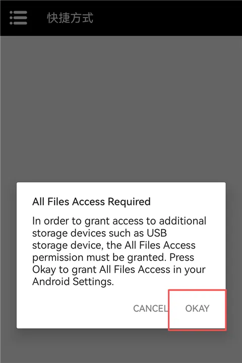Dismiss the dialog with CANCEL
Screen dimensions: 242x363
150,309
